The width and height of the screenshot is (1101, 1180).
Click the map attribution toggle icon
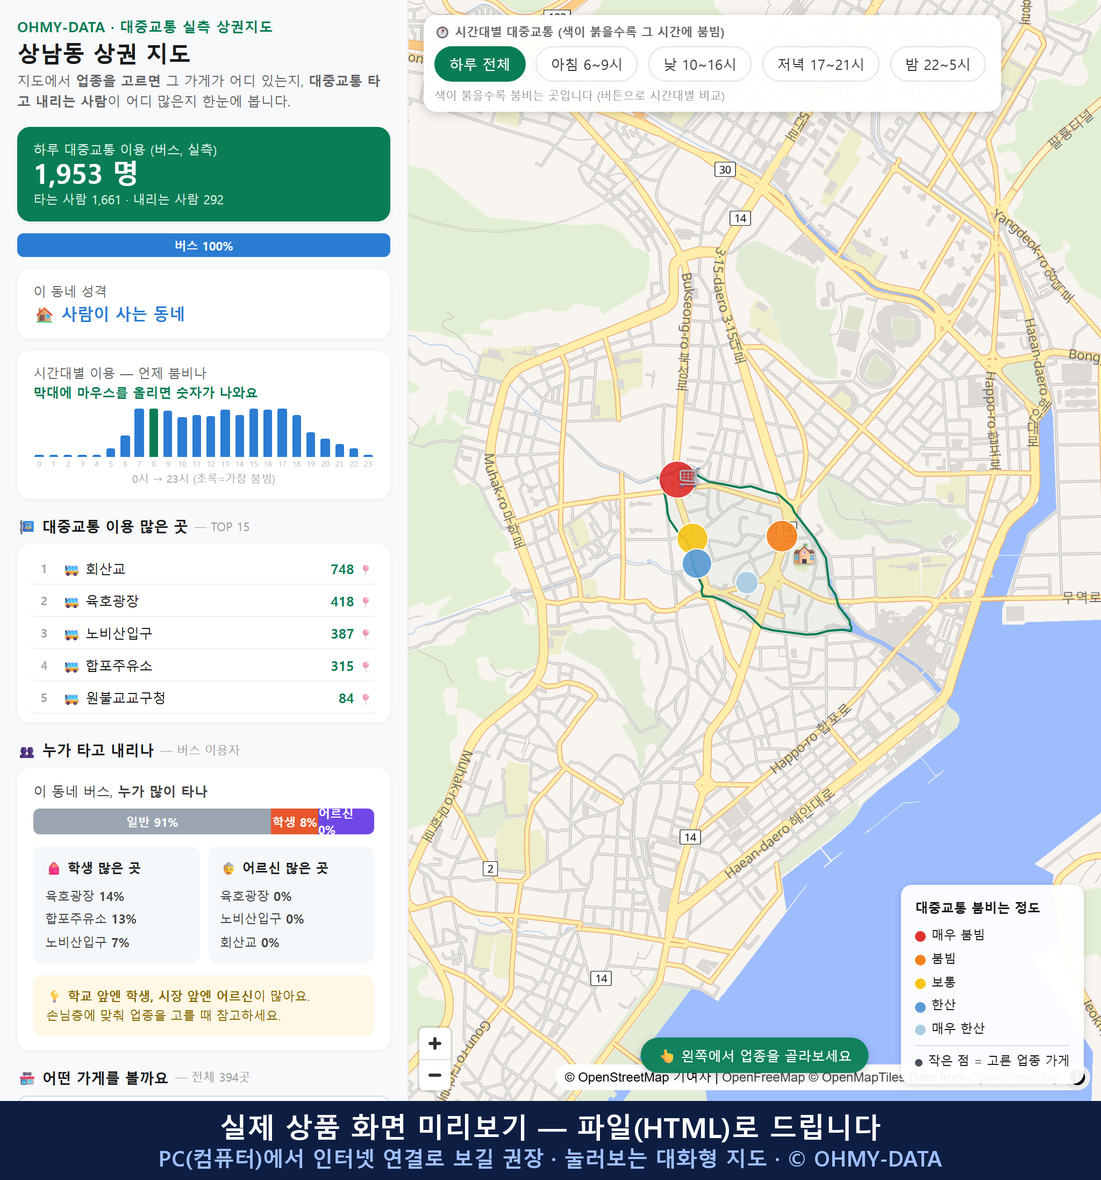1077,1077
